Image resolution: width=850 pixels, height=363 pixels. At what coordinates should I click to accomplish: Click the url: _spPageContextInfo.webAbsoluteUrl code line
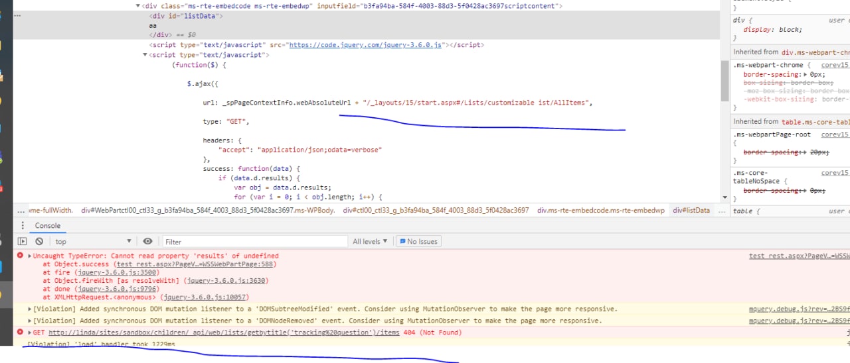pos(396,103)
